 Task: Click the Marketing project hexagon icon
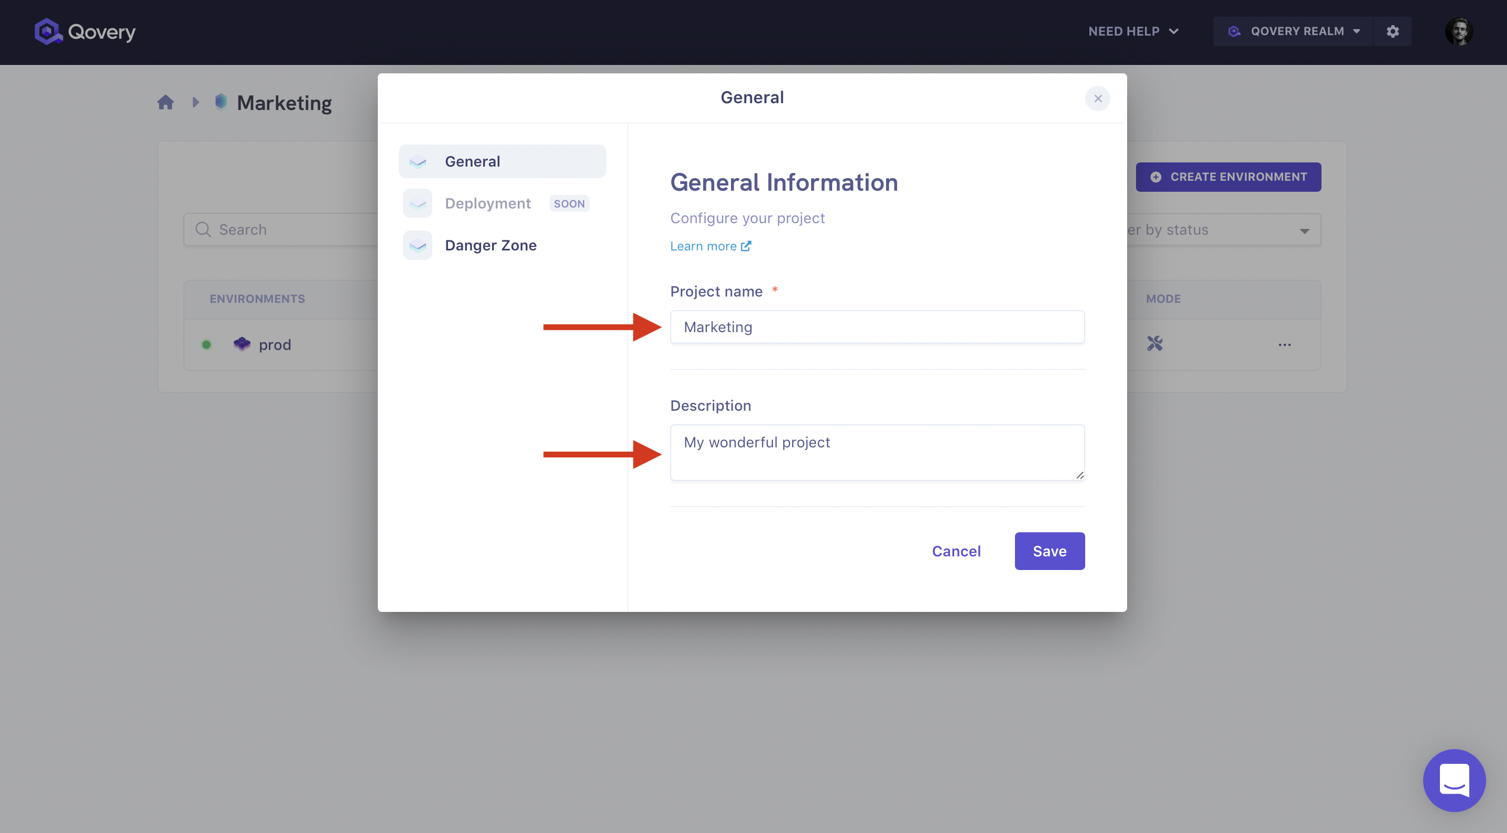coord(221,102)
